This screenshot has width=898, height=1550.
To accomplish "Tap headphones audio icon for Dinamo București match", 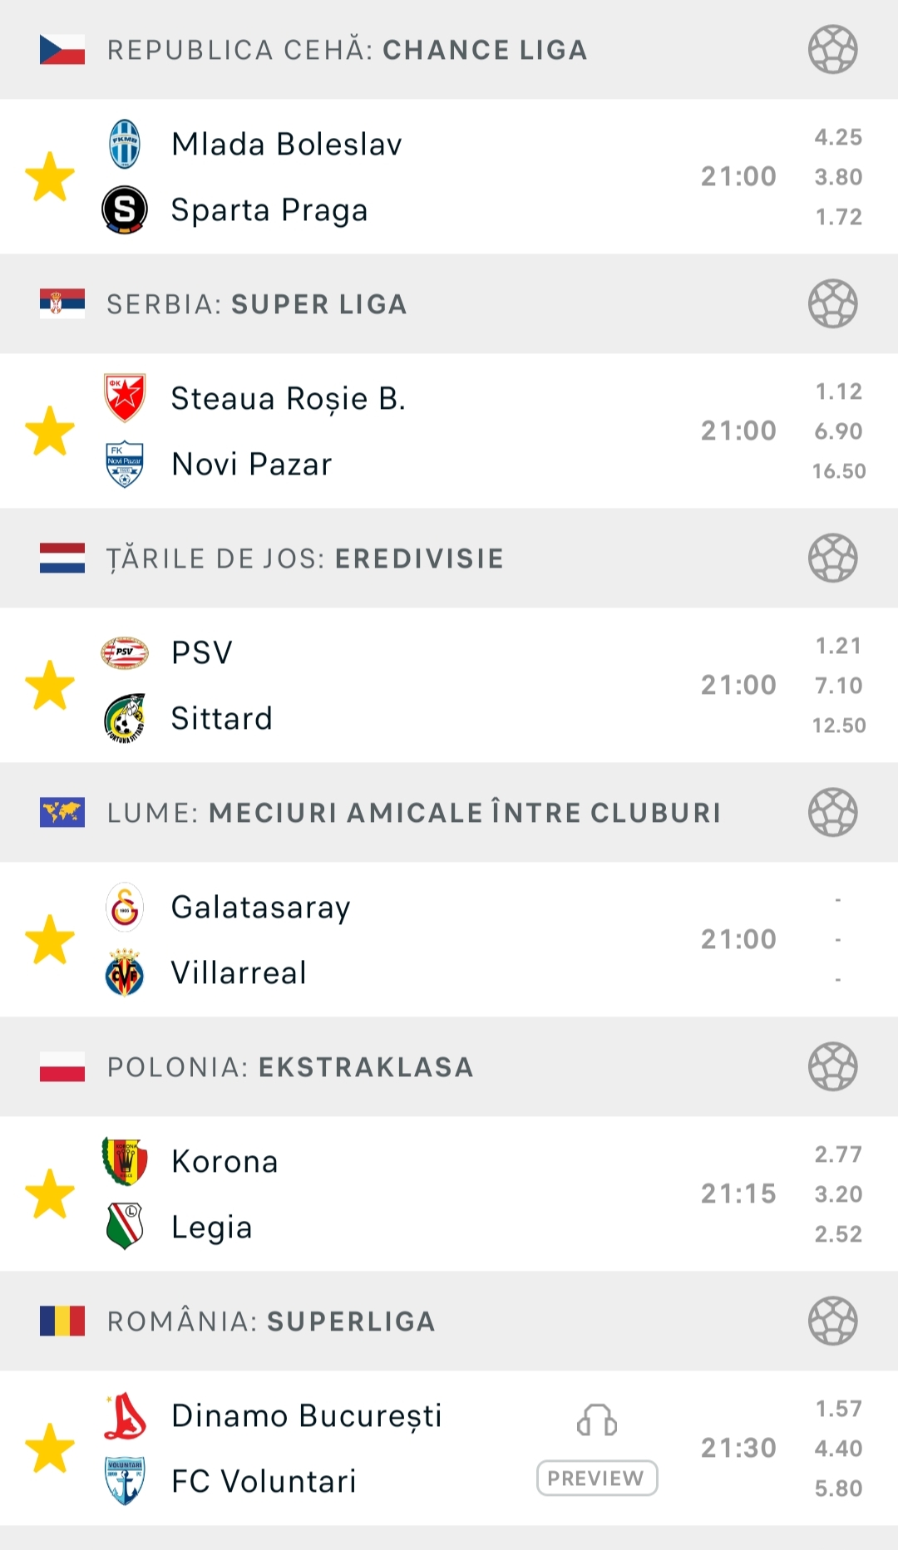I will [x=597, y=1420].
